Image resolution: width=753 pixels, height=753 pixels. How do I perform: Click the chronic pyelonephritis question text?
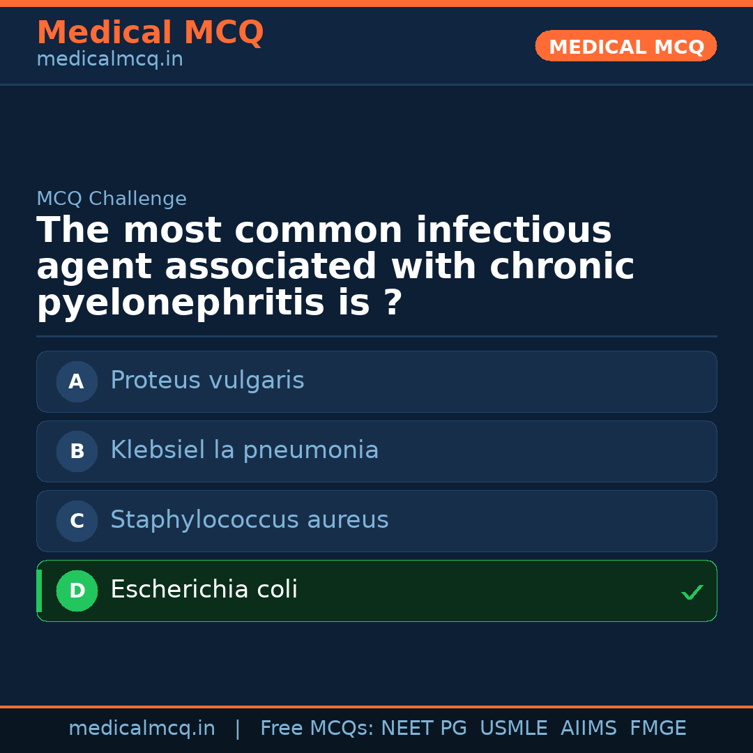[x=335, y=267]
